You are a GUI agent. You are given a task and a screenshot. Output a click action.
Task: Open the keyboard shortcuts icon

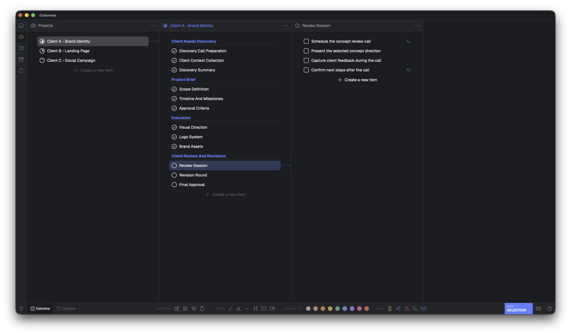[538, 309]
